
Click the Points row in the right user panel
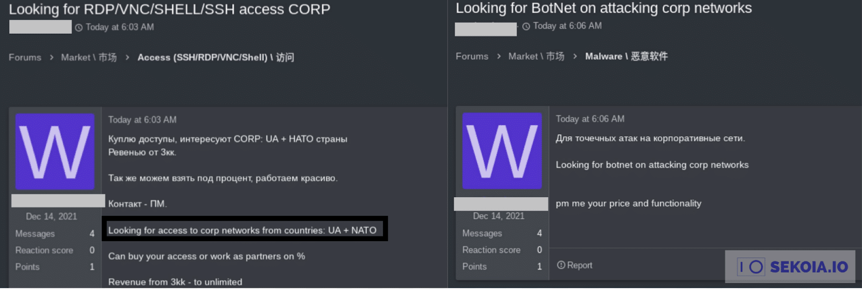(x=502, y=266)
